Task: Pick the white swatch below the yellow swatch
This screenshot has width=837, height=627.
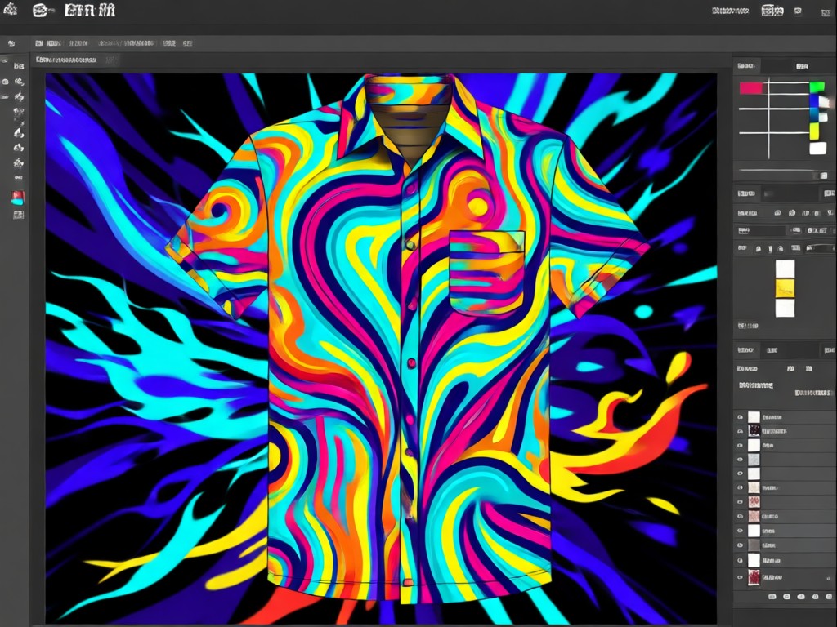Action: [817, 149]
